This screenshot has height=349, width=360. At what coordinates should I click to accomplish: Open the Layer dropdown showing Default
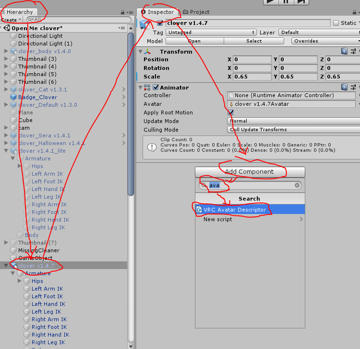point(319,32)
